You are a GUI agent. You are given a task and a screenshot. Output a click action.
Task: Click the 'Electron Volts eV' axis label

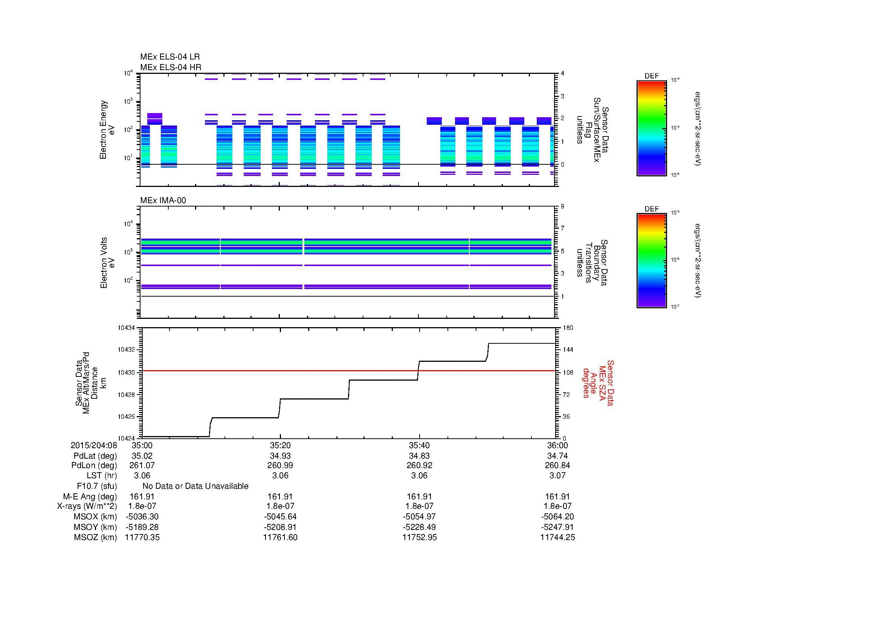[107, 263]
